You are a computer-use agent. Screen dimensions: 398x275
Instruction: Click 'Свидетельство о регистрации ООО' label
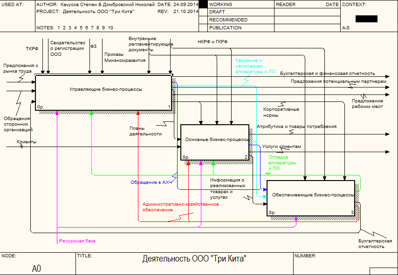tap(68, 48)
